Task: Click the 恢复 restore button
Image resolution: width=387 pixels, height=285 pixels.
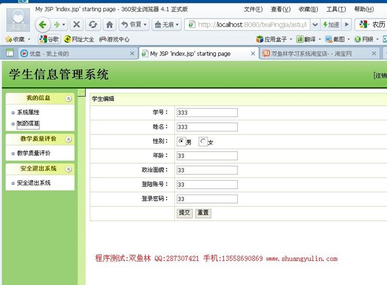Action: (x=132, y=25)
